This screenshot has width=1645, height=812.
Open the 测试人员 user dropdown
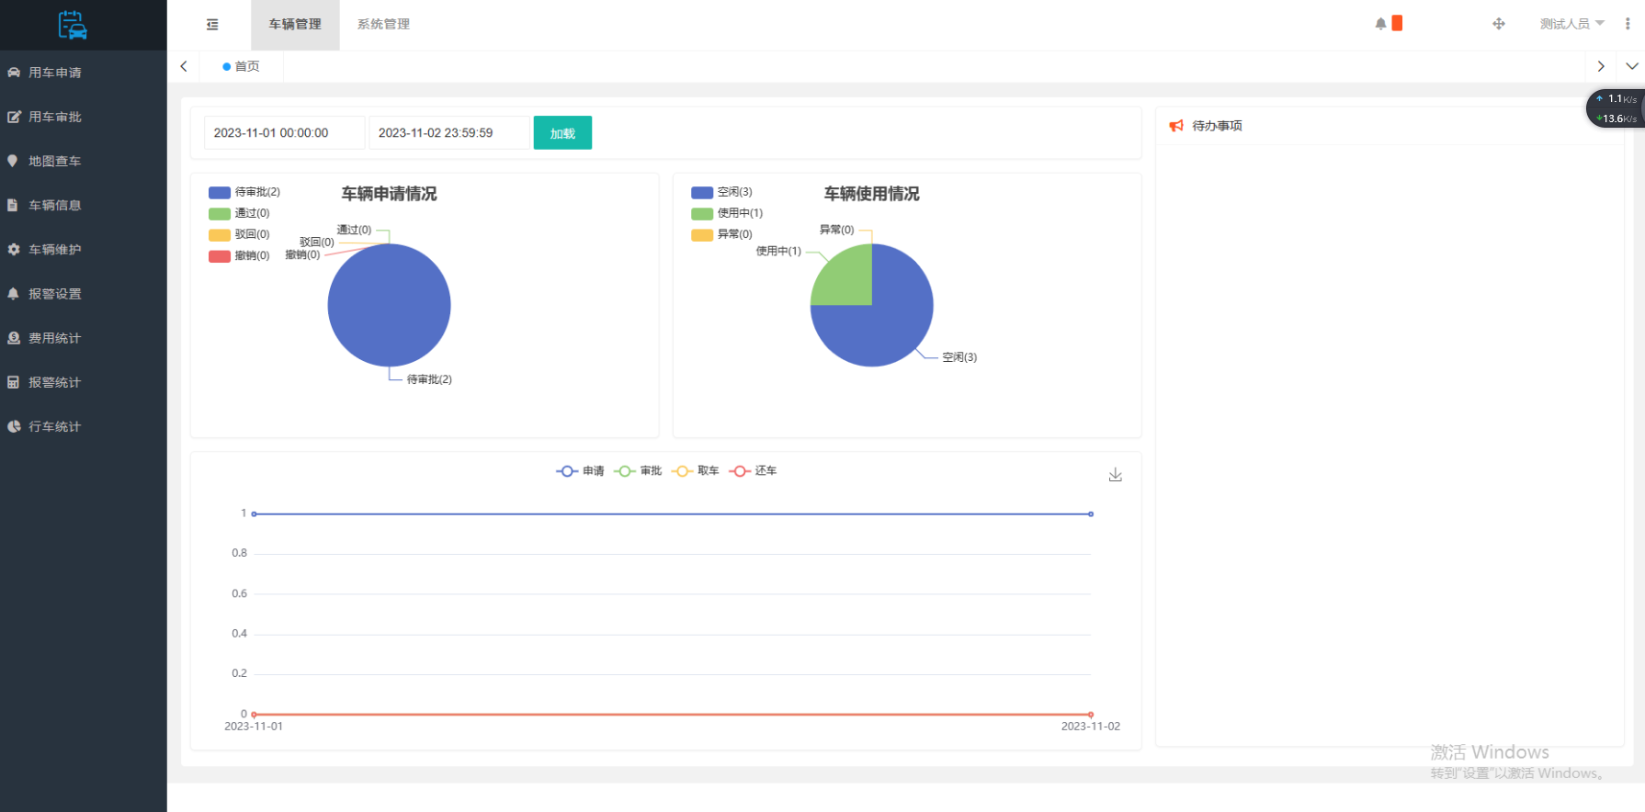pyautogui.click(x=1571, y=24)
